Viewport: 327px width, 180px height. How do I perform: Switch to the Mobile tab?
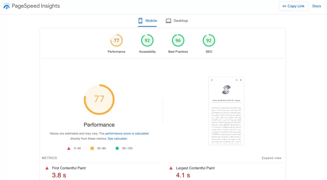(x=147, y=20)
